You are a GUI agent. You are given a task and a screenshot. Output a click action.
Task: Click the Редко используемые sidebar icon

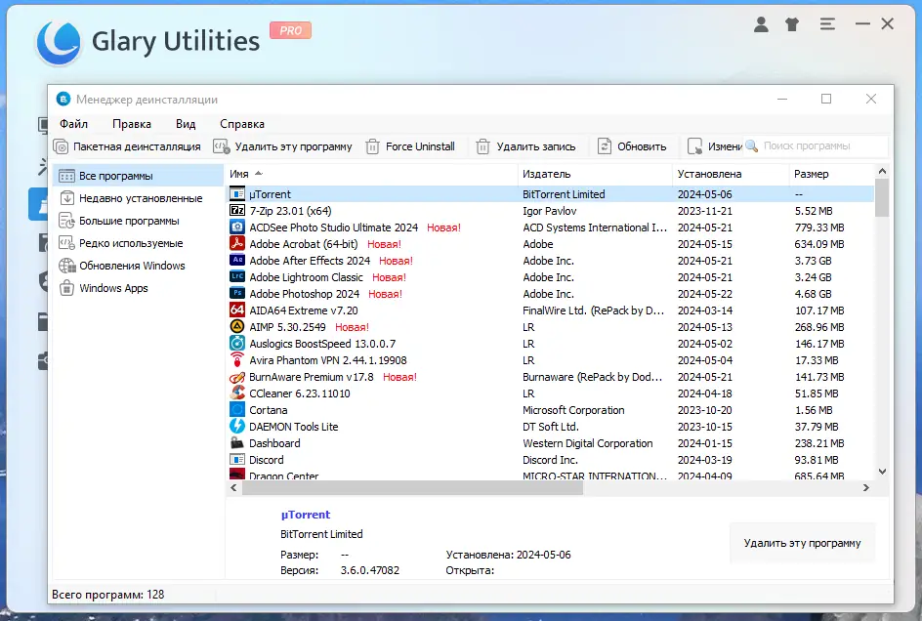coord(67,243)
